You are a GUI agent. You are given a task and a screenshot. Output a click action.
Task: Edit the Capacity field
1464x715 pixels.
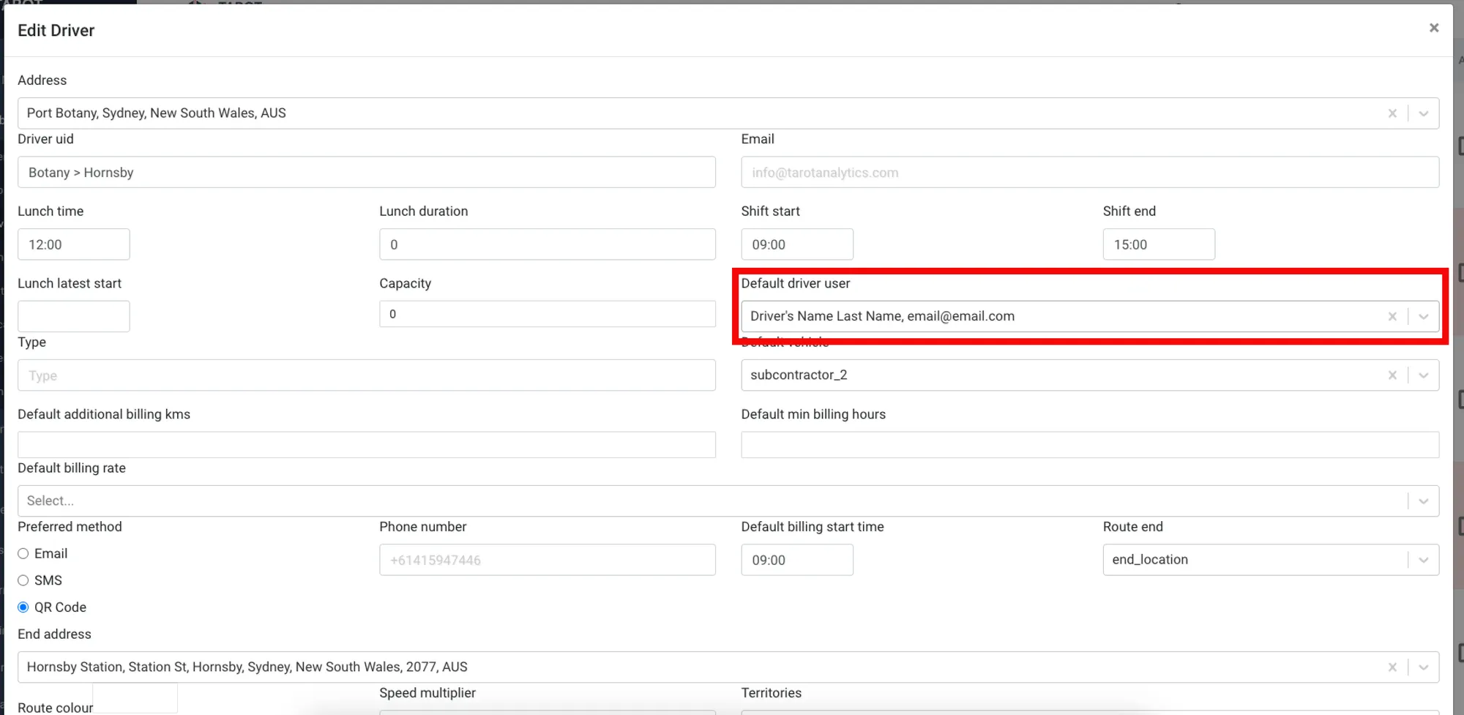tap(548, 314)
